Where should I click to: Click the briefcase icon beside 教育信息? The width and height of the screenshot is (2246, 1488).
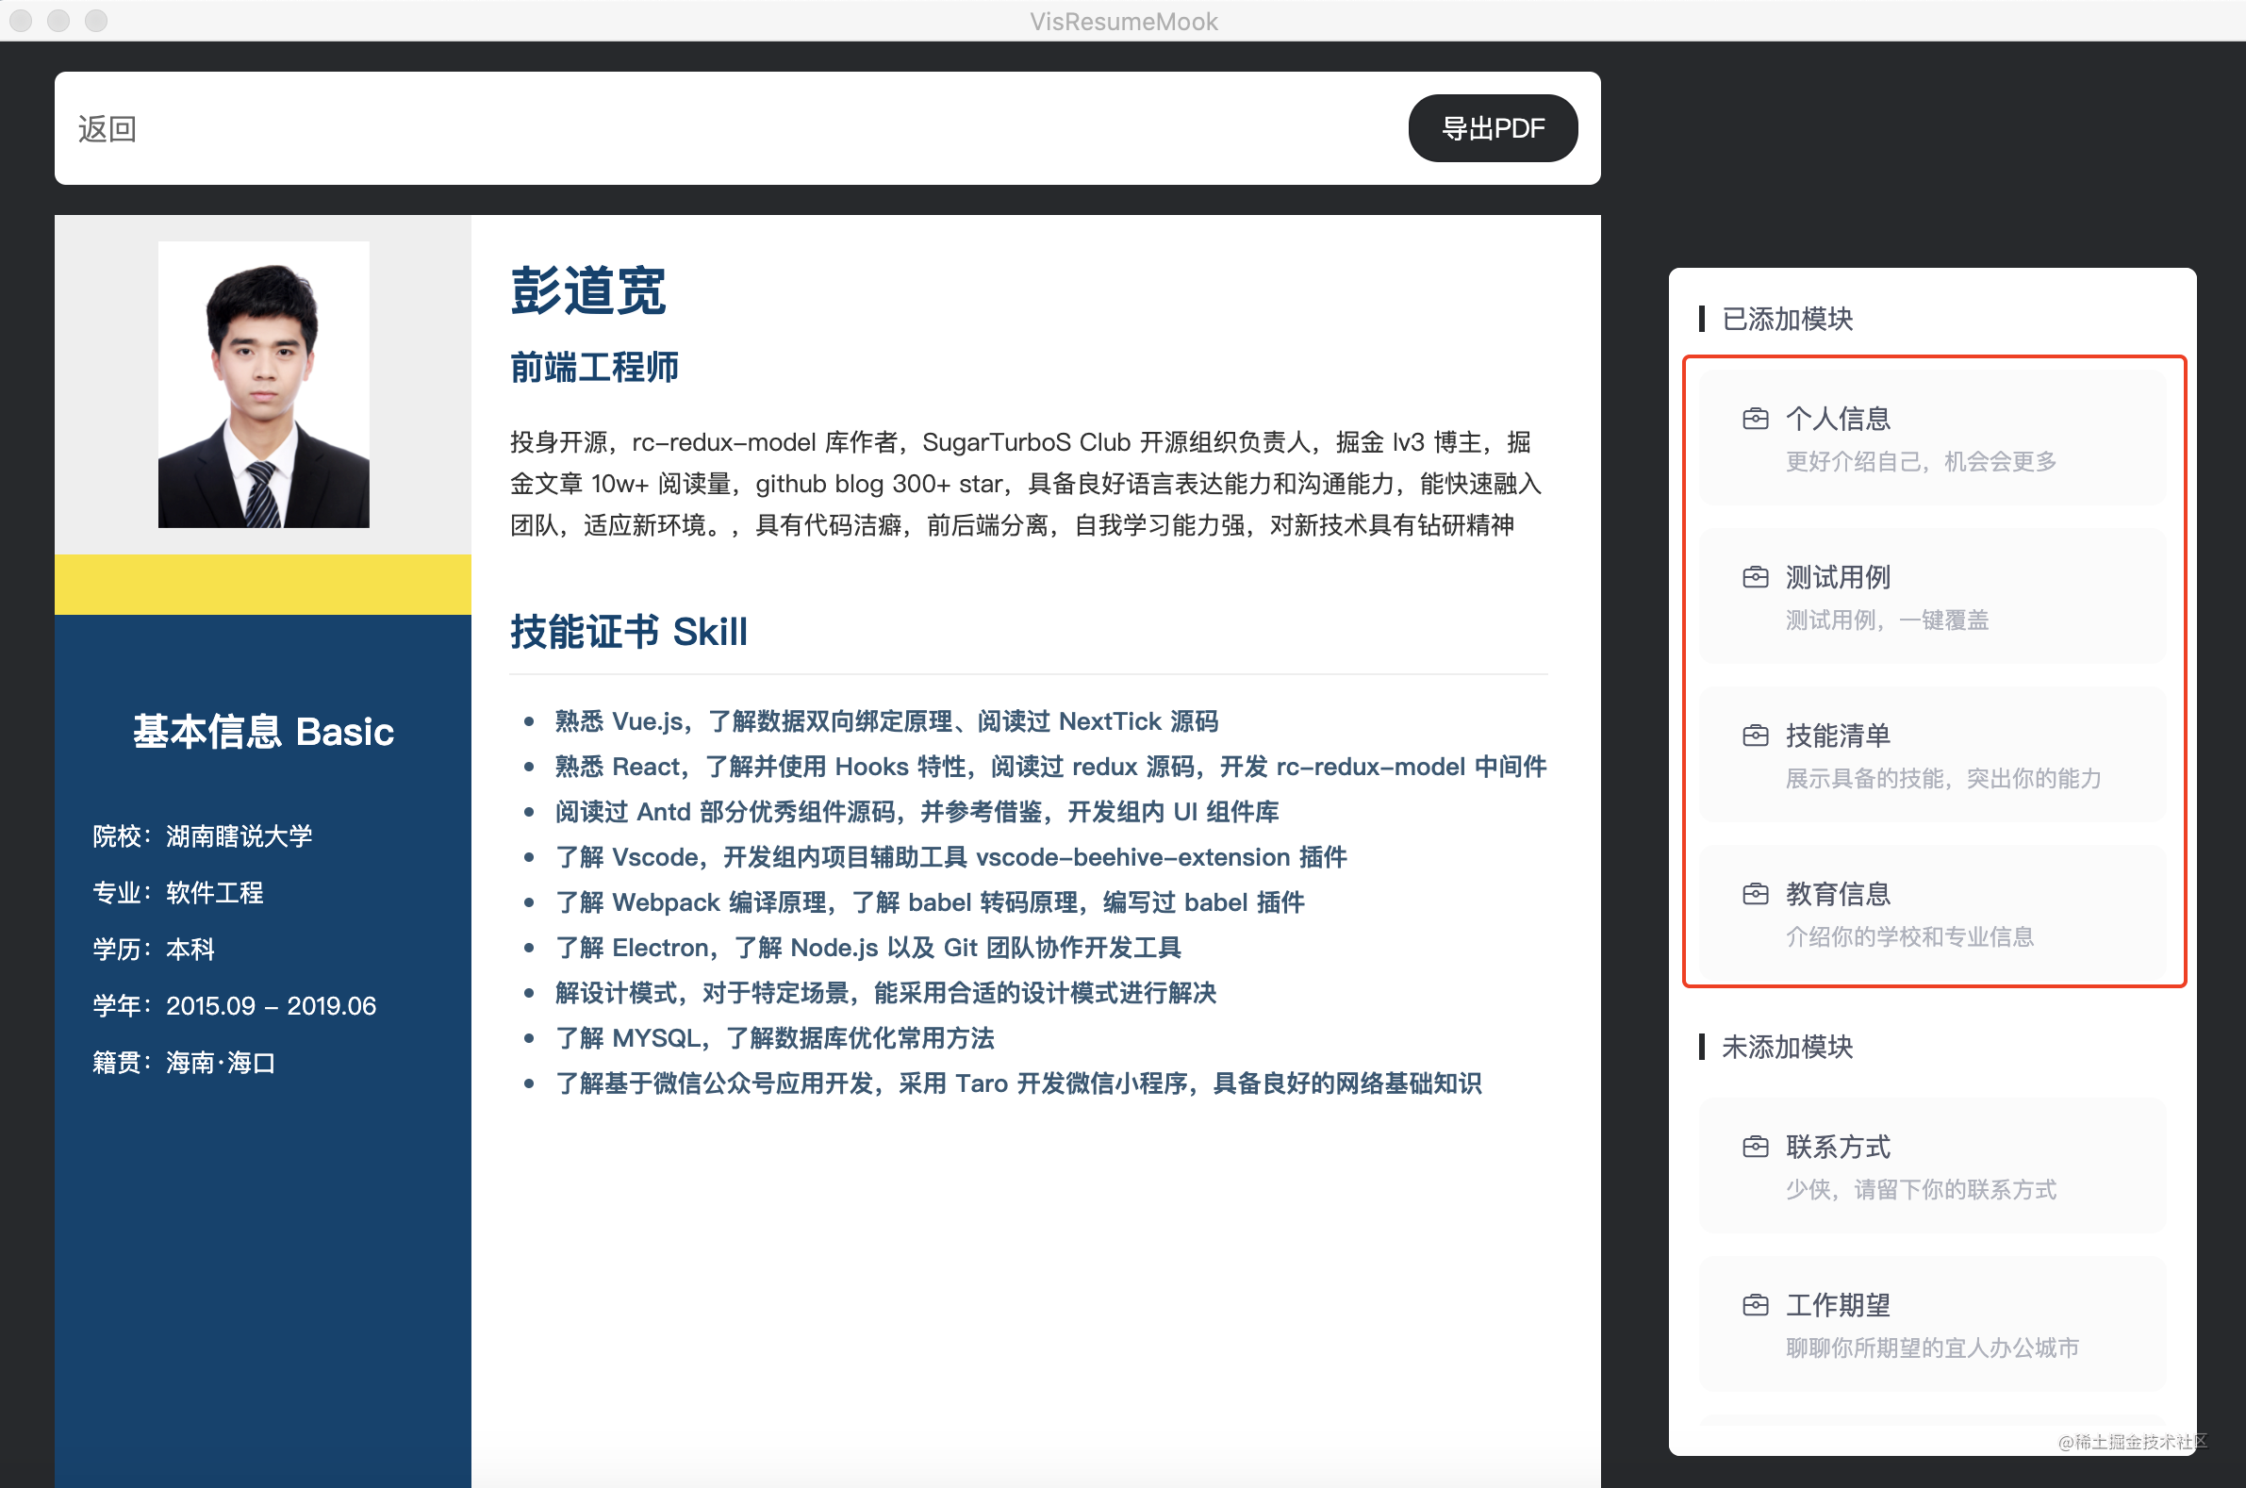1755,894
